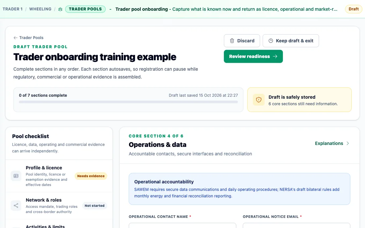
Task: Click the shield icon in Draft is safely stored
Action: (259, 100)
